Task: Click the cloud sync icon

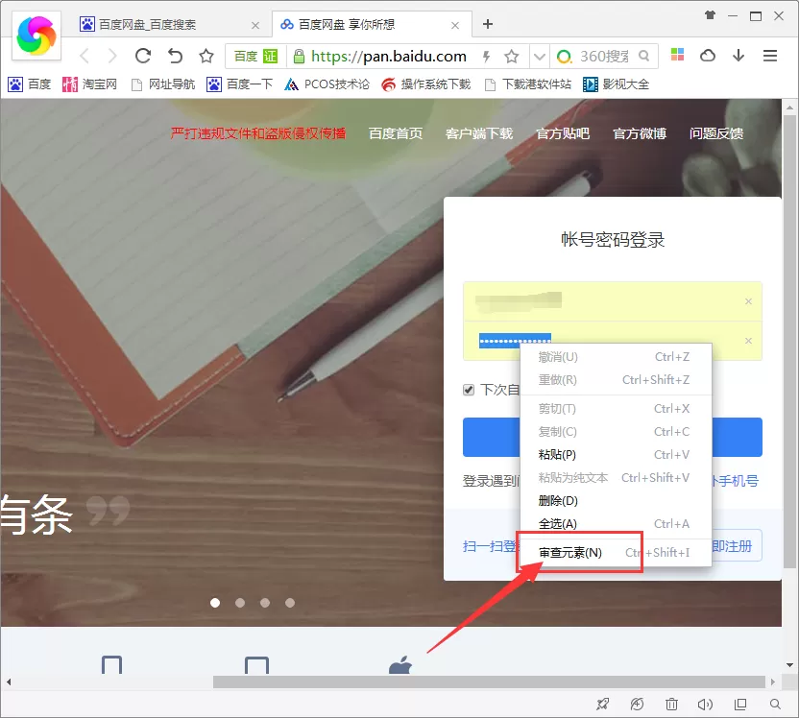Action: click(708, 56)
